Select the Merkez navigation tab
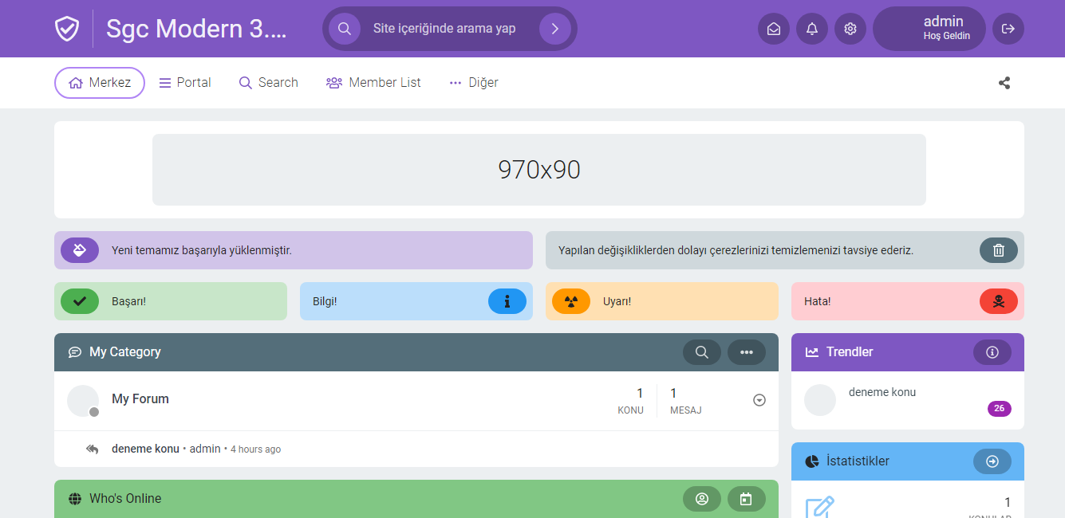This screenshot has height=518, width=1065. 100,83
